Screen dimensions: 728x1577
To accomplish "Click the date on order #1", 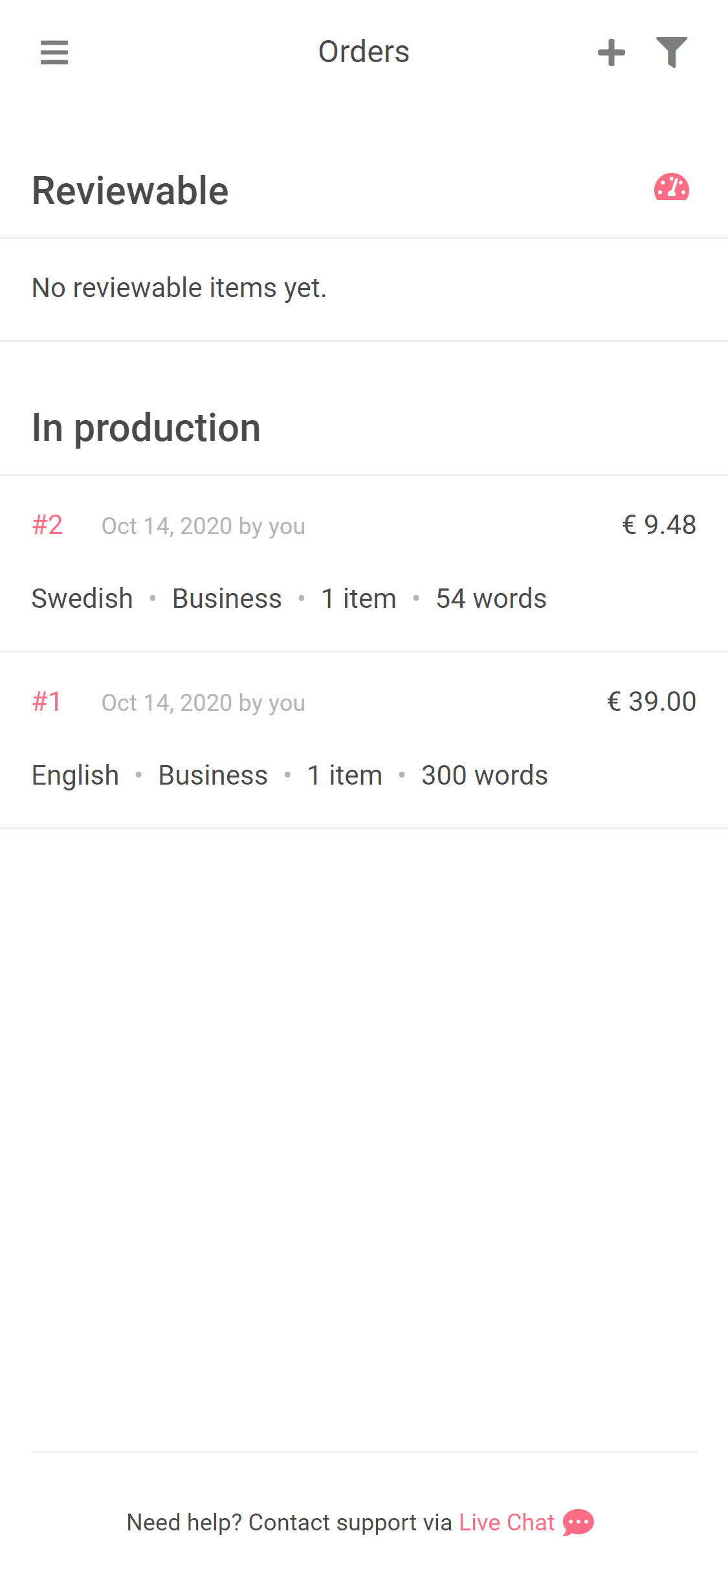I will (203, 703).
